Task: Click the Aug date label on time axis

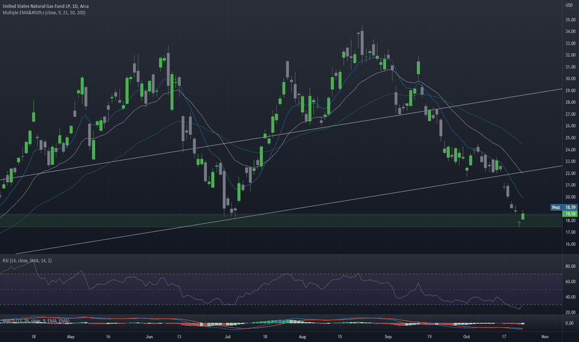Action: tap(303, 337)
